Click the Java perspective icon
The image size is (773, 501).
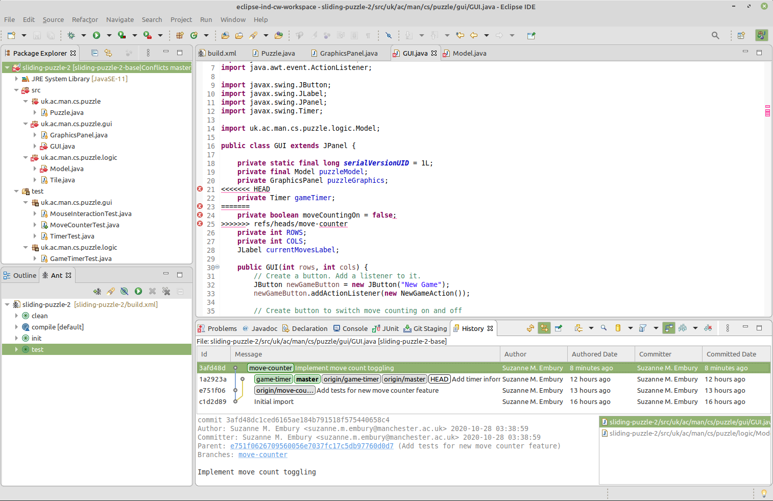[x=761, y=35]
